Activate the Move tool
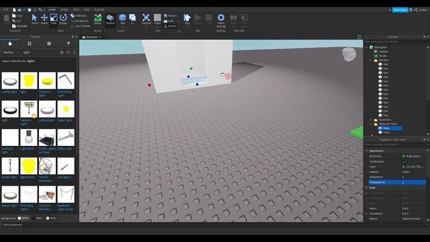Screen dimensions: 430x242 44,19
